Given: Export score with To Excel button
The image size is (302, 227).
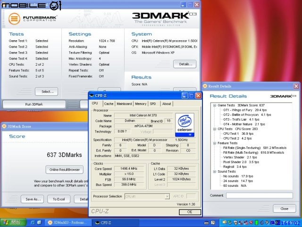Looking at the screenshot, I should (59, 199).
